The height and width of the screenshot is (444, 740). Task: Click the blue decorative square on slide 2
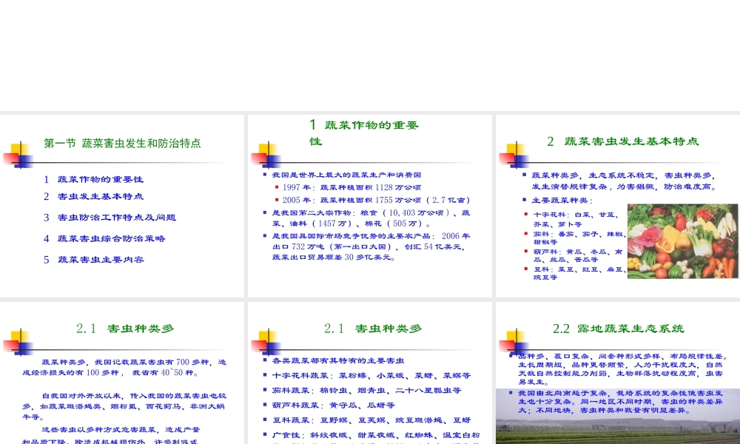(273, 161)
